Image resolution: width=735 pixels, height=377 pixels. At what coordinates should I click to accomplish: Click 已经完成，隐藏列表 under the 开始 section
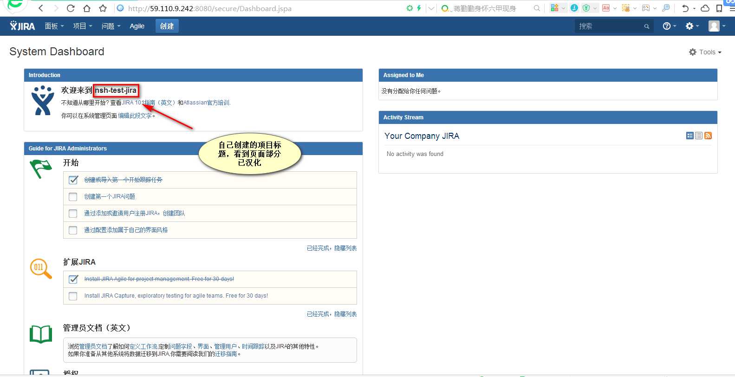click(x=332, y=248)
